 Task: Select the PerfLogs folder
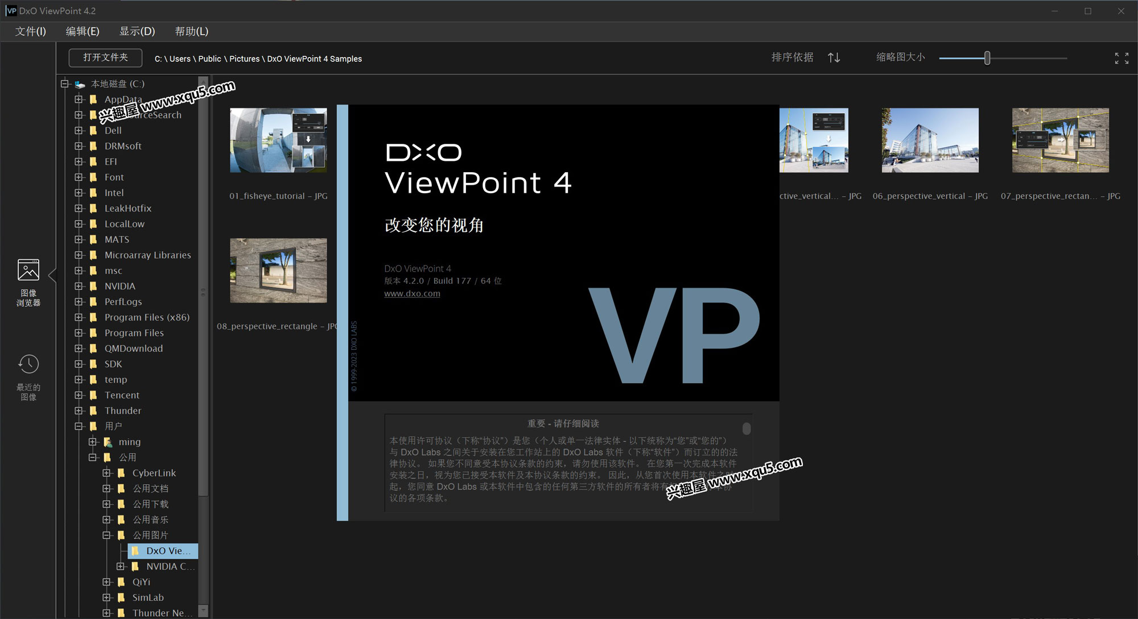(x=123, y=302)
